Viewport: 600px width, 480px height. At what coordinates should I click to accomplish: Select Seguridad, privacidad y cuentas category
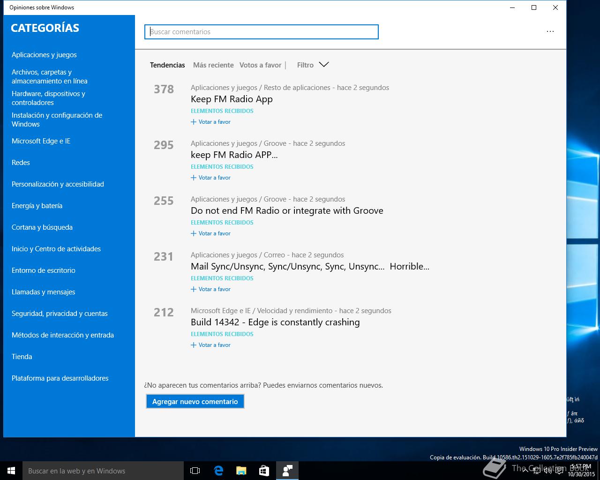pyautogui.click(x=60, y=314)
